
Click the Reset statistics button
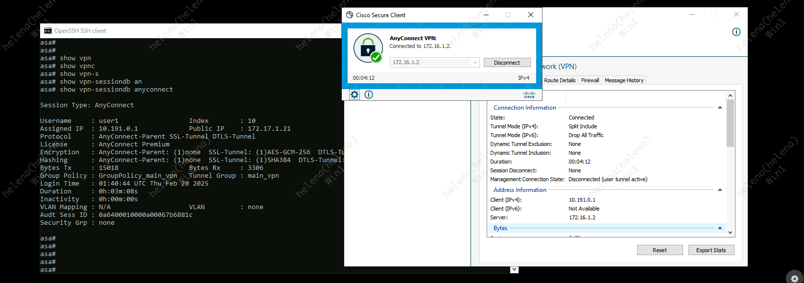click(660, 250)
